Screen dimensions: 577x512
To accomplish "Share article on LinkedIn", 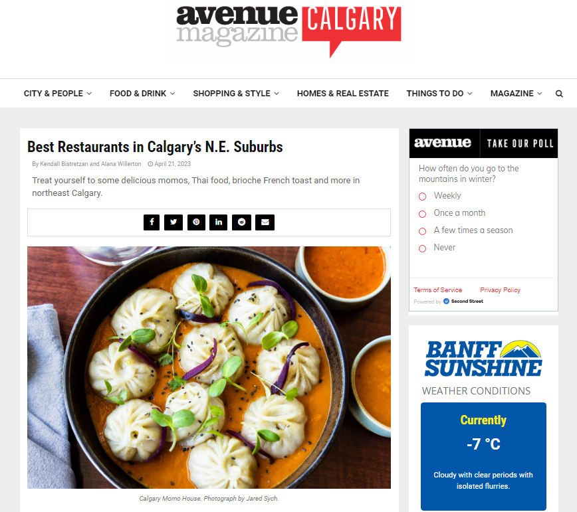I will pos(218,222).
